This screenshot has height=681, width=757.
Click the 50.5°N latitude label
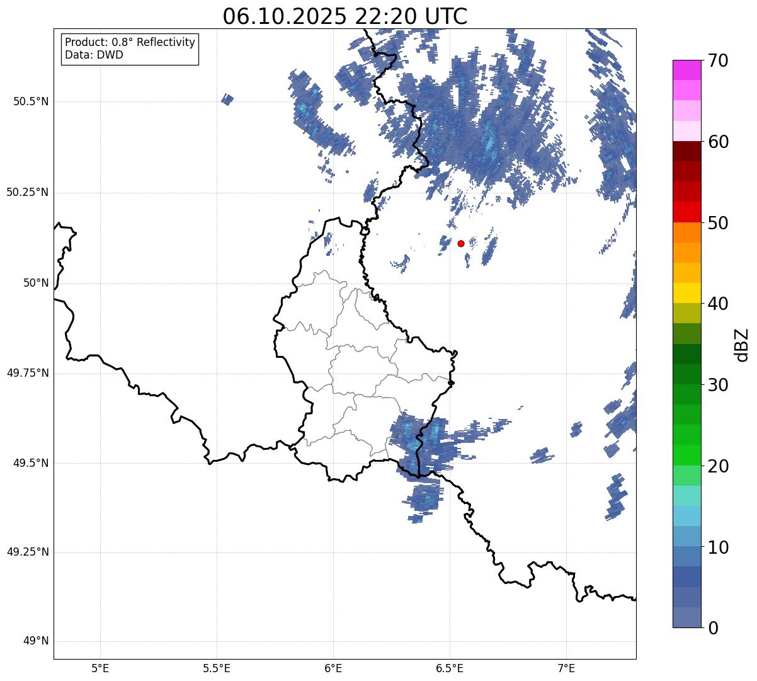(x=31, y=101)
